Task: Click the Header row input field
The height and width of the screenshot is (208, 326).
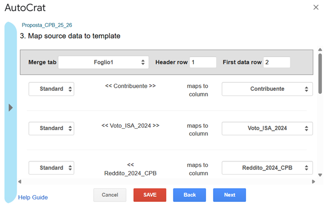Action: pyautogui.click(x=203, y=62)
